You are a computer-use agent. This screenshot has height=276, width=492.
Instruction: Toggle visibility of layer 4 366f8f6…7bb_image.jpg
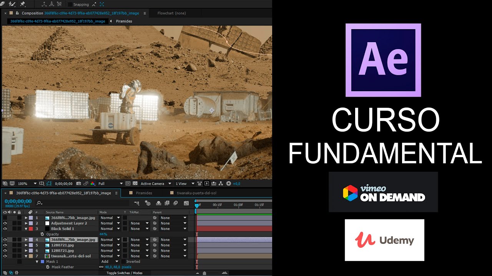[5, 240]
